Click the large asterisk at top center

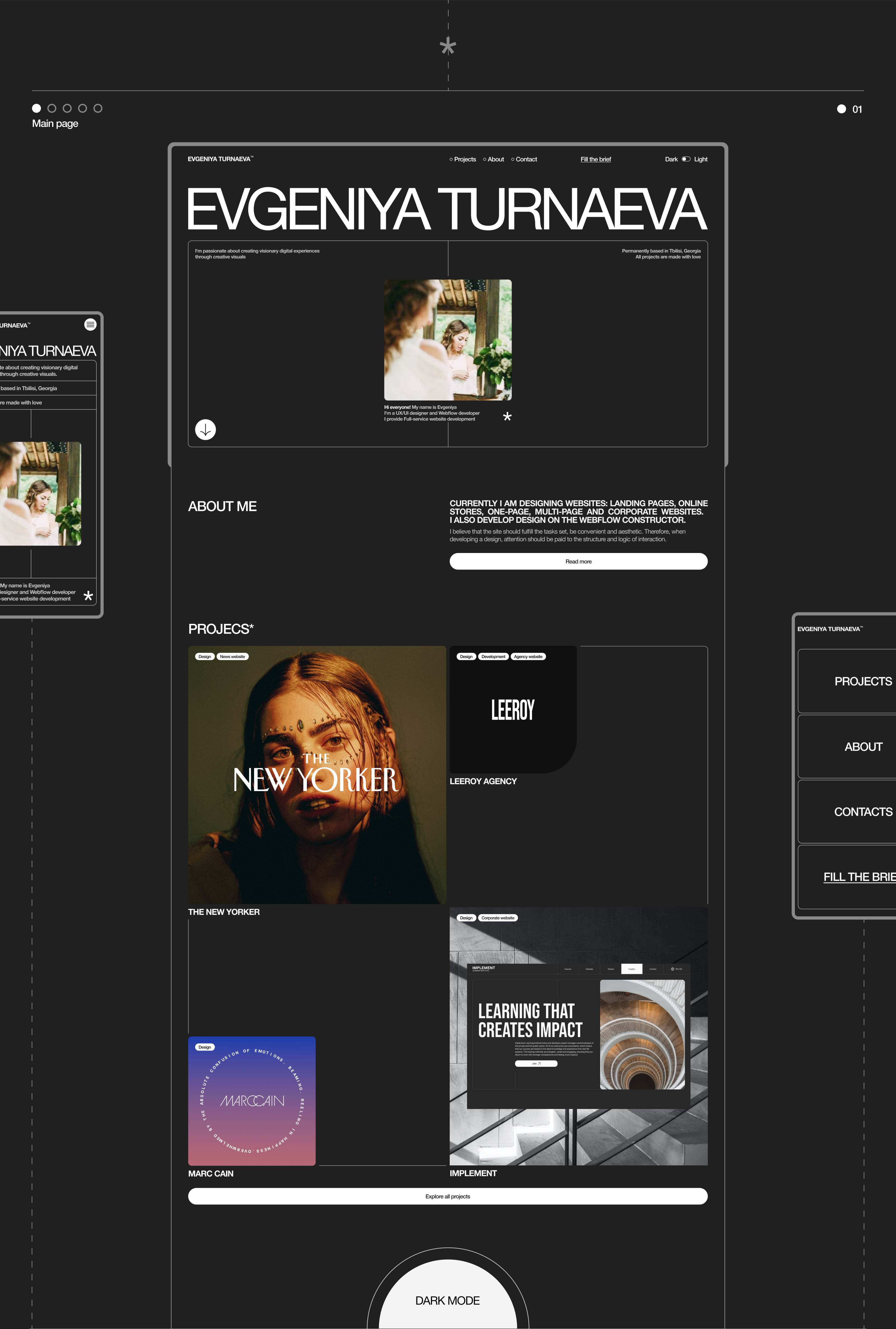coord(448,46)
